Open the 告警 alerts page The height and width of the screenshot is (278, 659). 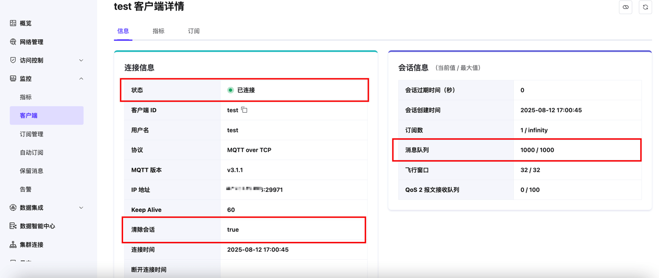coord(26,189)
